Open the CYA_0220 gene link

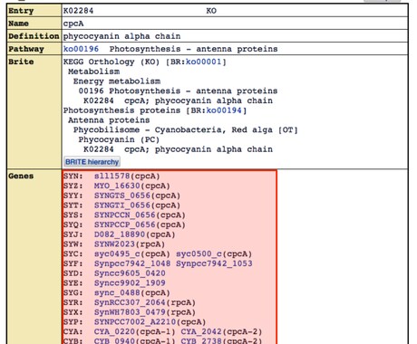click(114, 331)
